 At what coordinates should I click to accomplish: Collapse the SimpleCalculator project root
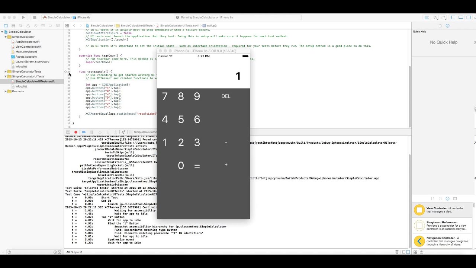(2, 32)
